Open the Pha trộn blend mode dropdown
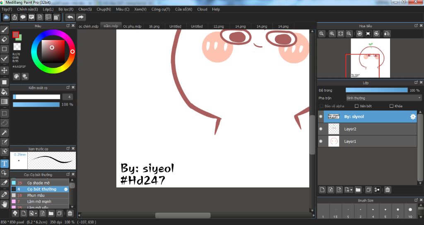The height and width of the screenshot is (225, 424). 384,98
